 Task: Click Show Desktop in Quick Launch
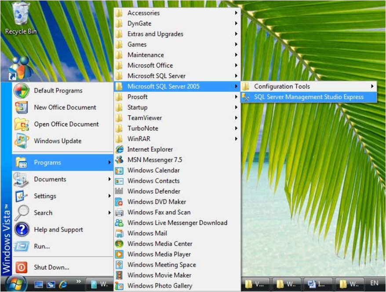tap(39, 285)
